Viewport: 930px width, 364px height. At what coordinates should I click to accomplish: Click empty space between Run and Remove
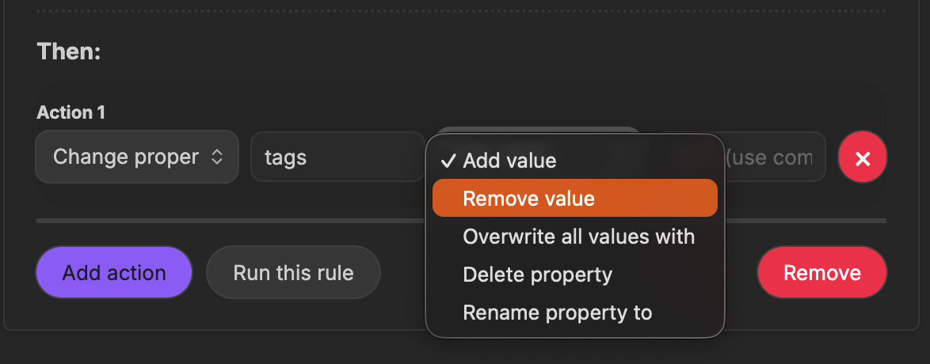coord(404,273)
